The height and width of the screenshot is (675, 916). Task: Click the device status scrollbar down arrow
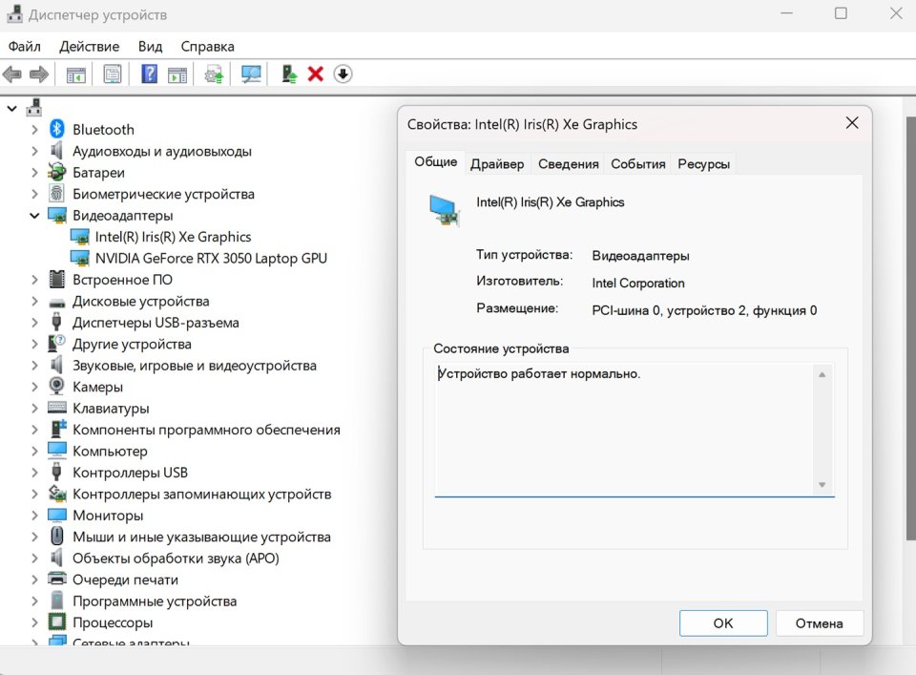coord(822,485)
